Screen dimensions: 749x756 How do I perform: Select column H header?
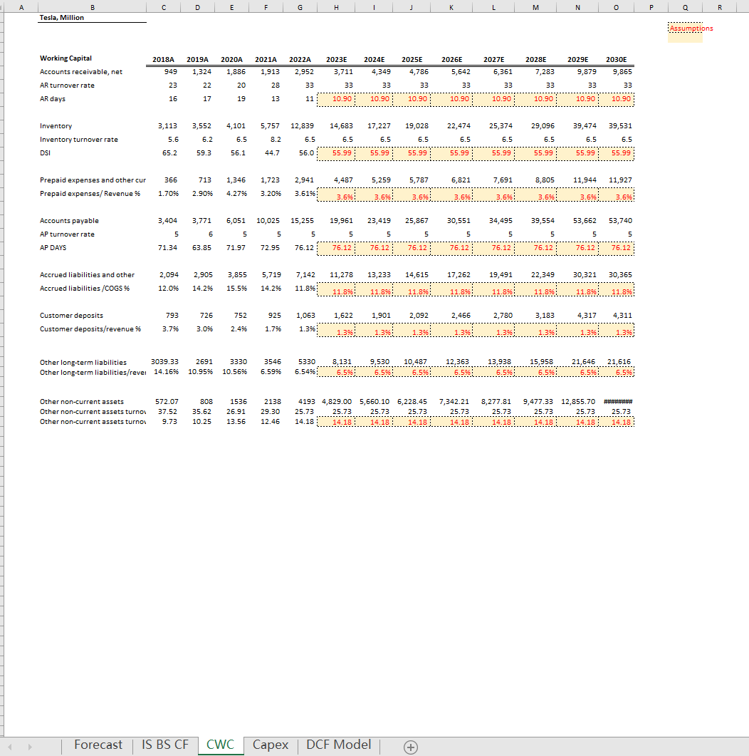(336, 7)
